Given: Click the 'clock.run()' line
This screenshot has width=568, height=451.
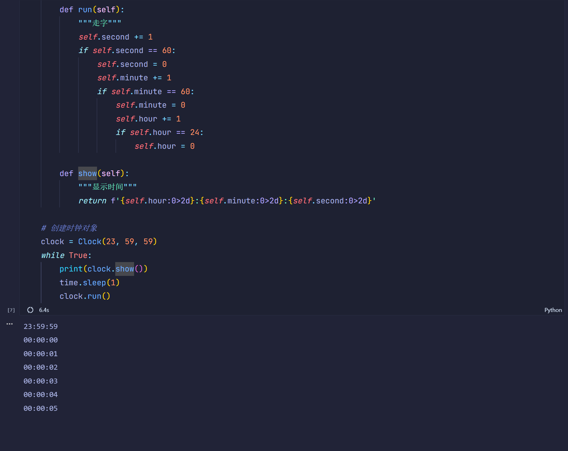Looking at the screenshot, I should (85, 296).
